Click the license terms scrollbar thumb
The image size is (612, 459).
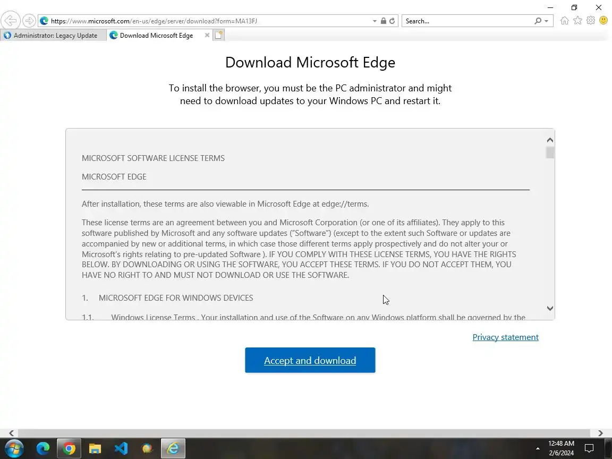(x=550, y=152)
